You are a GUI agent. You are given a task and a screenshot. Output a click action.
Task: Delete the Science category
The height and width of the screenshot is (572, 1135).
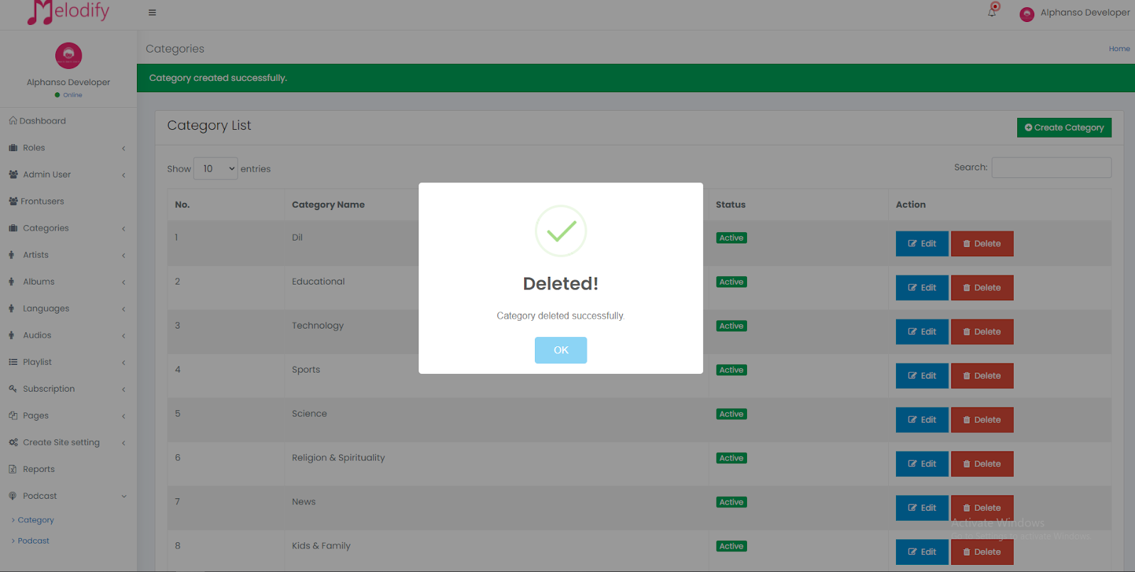pos(982,419)
